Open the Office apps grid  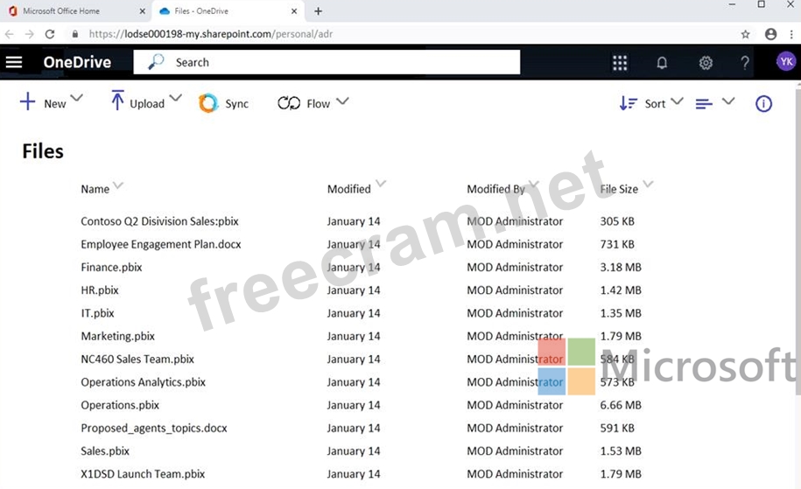pos(620,63)
